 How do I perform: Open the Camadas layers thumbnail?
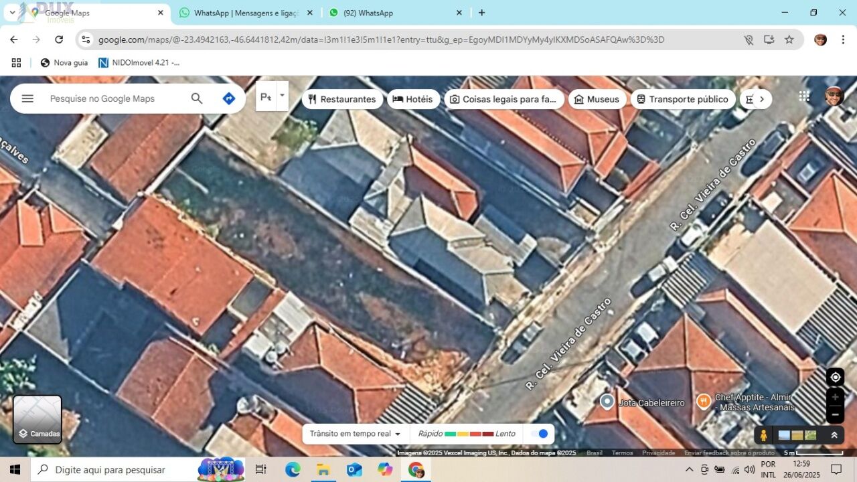point(37,419)
